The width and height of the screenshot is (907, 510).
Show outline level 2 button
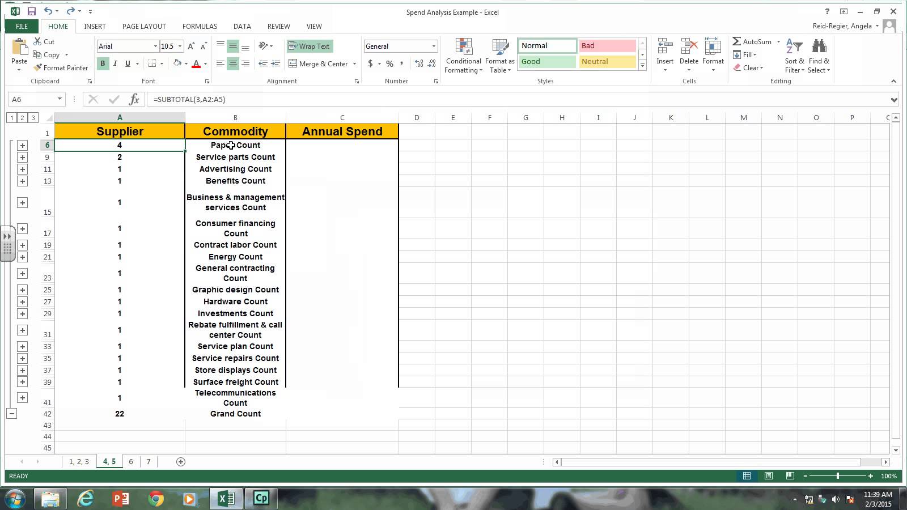point(22,118)
